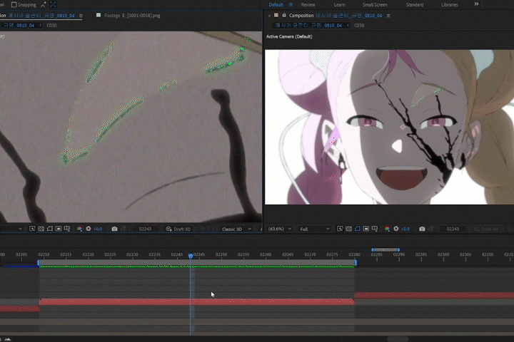Enable the Snapping checkbox
This screenshot has width=514, height=342.
(14, 4)
